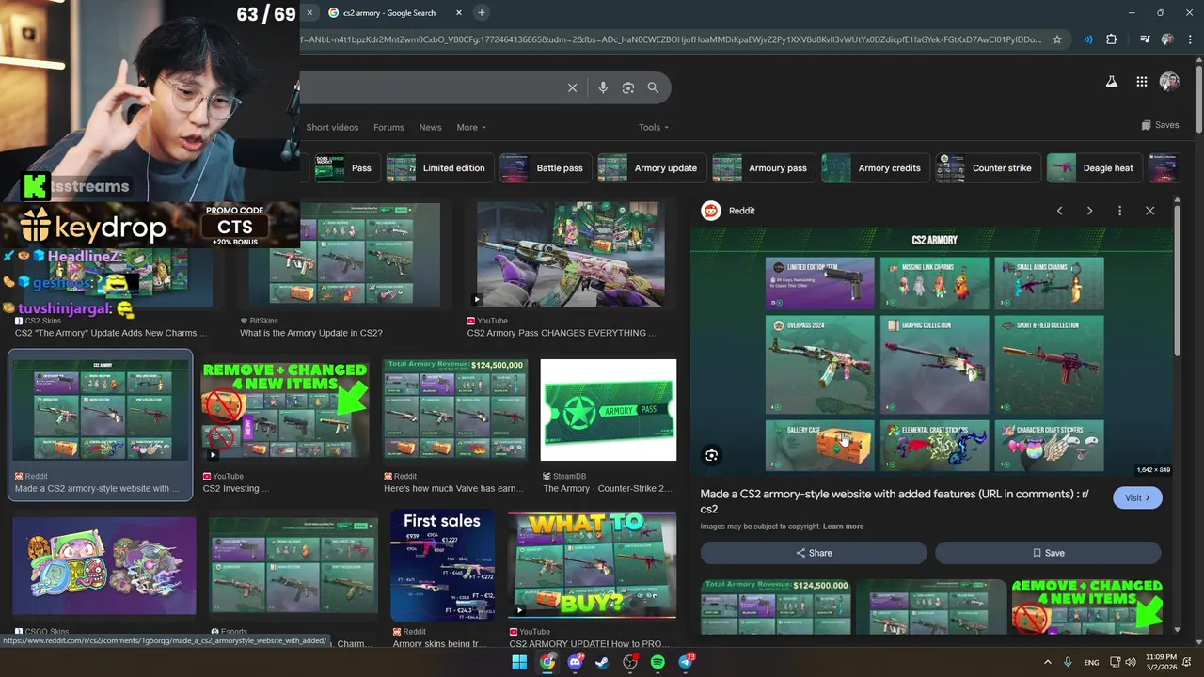The image size is (1204, 677).
Task: Open BitSkins Armory Update image result
Action: click(x=343, y=255)
